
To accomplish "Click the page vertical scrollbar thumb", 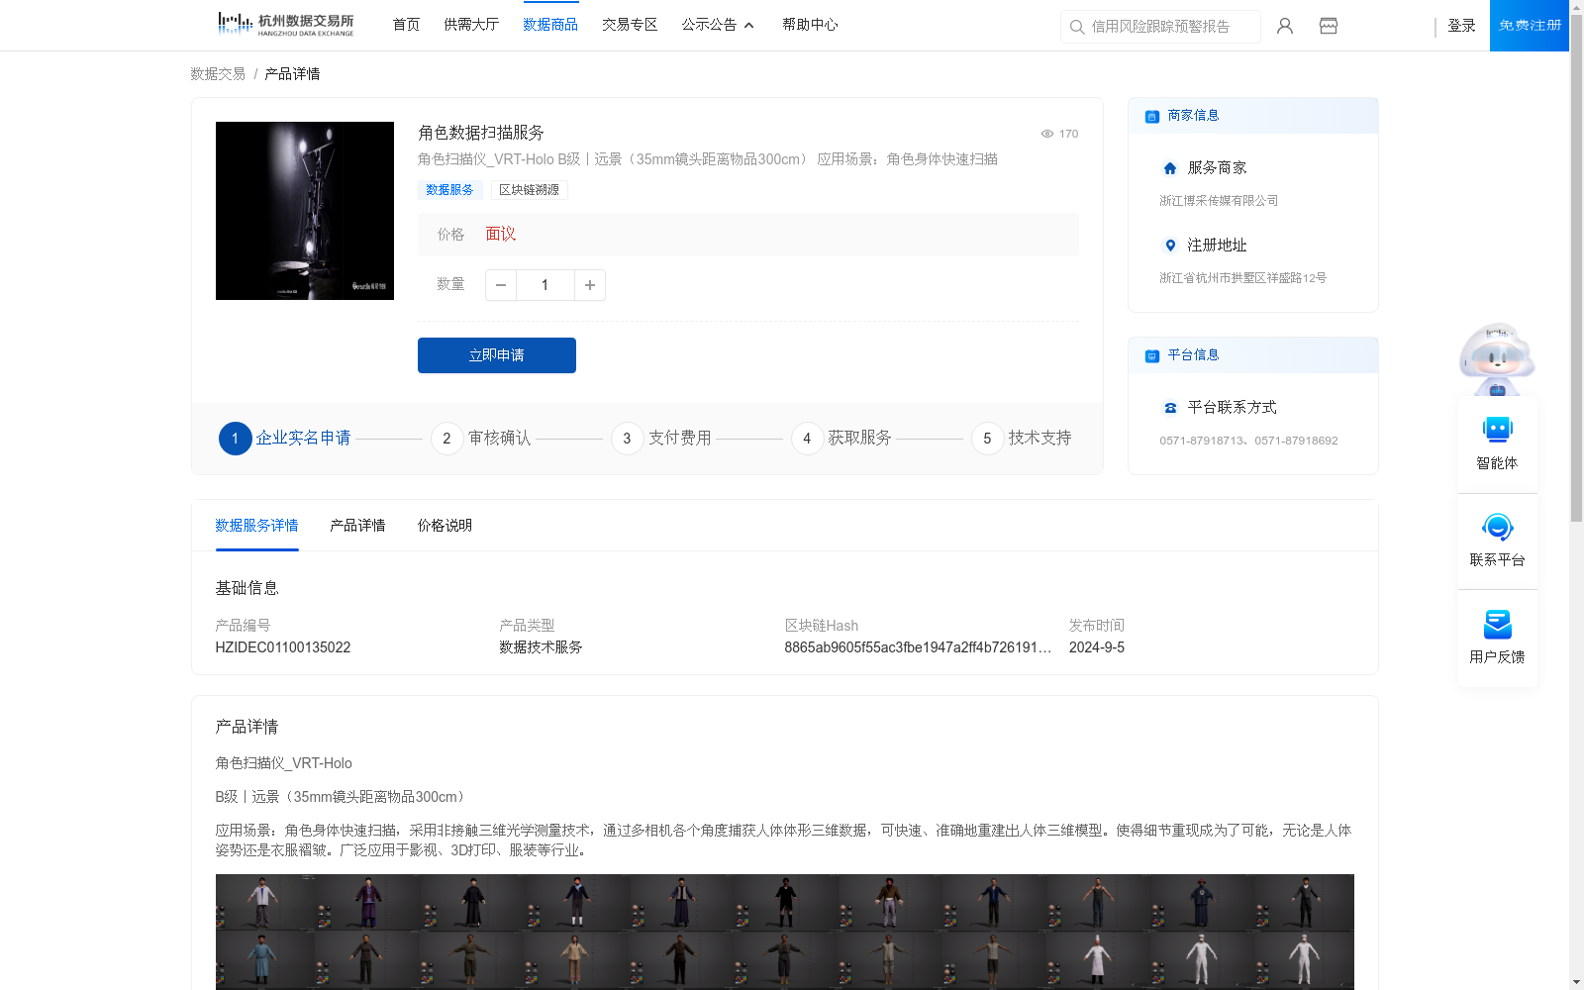I will click(1576, 267).
